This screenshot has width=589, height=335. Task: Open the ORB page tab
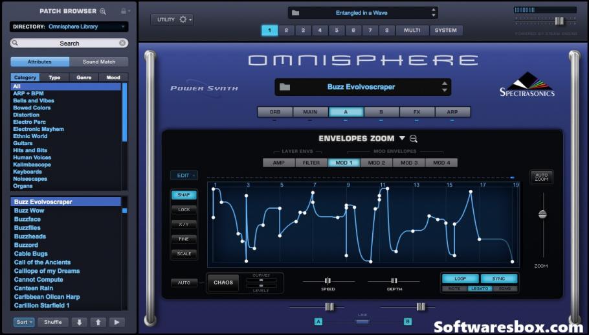(275, 112)
